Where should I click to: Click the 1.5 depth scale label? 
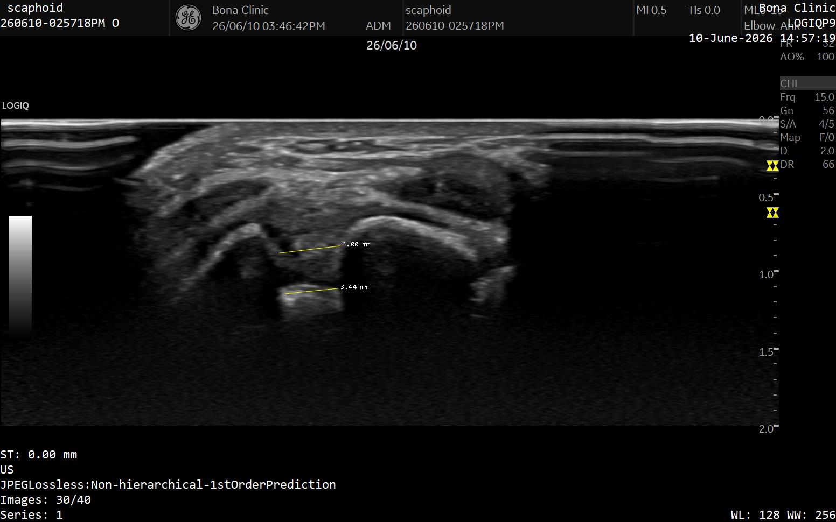766,352
